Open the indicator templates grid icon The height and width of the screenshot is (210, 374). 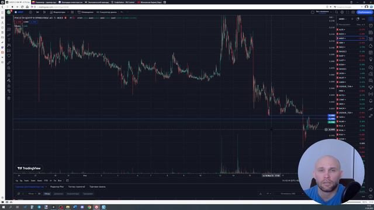click(72, 12)
